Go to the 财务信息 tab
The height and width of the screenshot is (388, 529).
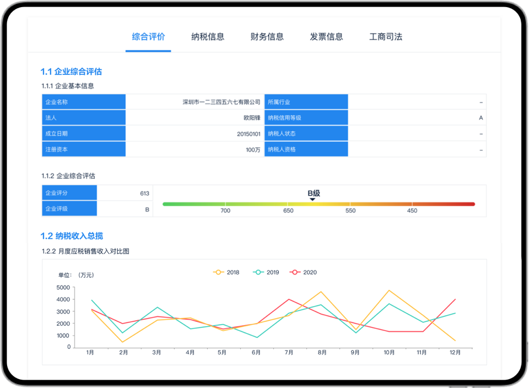(x=267, y=37)
